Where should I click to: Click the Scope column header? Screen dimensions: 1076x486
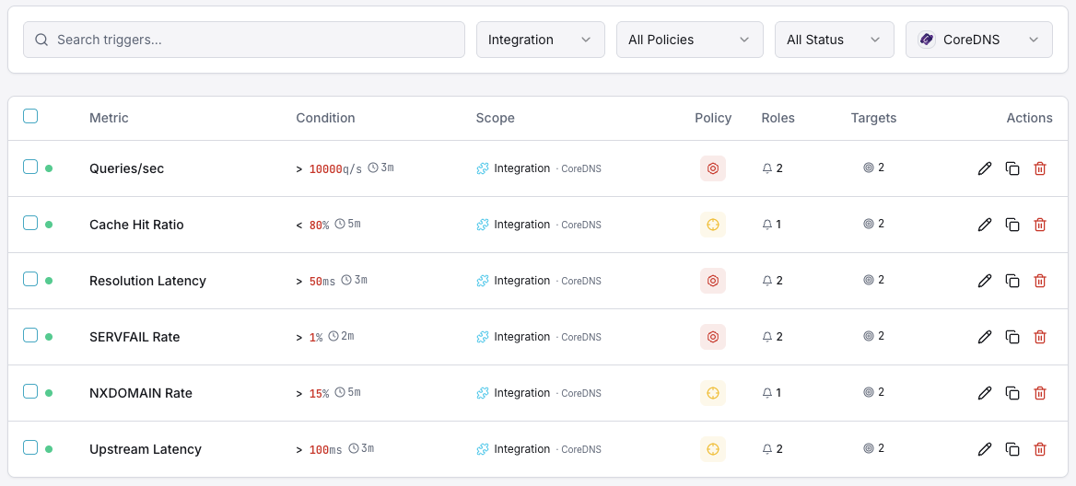[x=496, y=118]
